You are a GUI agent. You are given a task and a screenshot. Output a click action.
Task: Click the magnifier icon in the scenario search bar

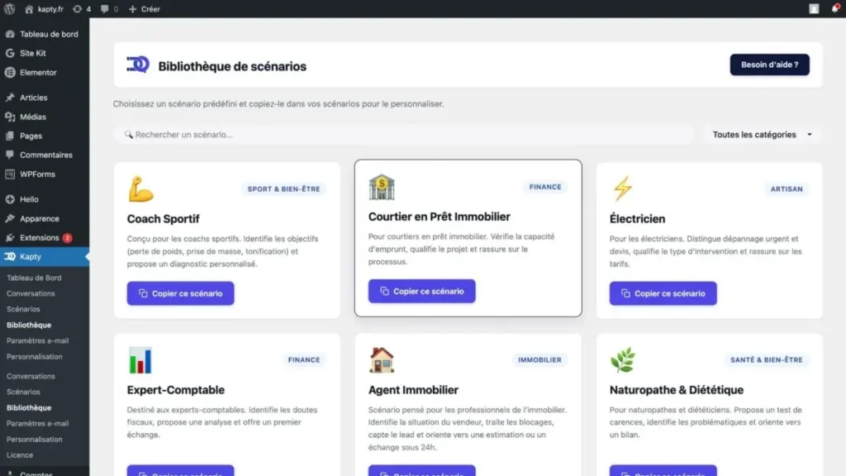point(129,134)
